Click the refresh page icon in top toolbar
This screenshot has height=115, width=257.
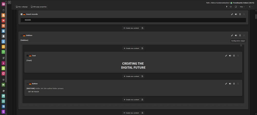[231, 7]
